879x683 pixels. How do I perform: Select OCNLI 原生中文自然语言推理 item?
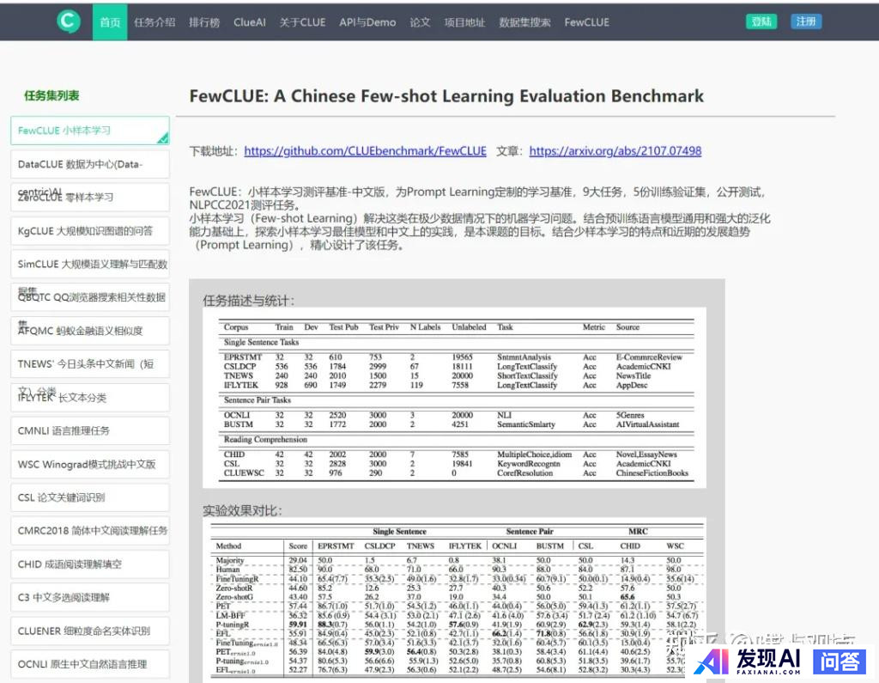(x=89, y=664)
